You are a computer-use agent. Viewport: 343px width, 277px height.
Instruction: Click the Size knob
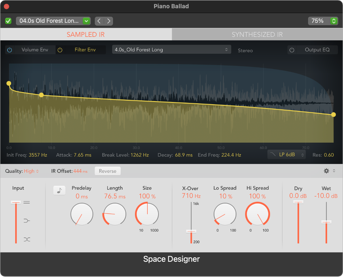point(147,214)
